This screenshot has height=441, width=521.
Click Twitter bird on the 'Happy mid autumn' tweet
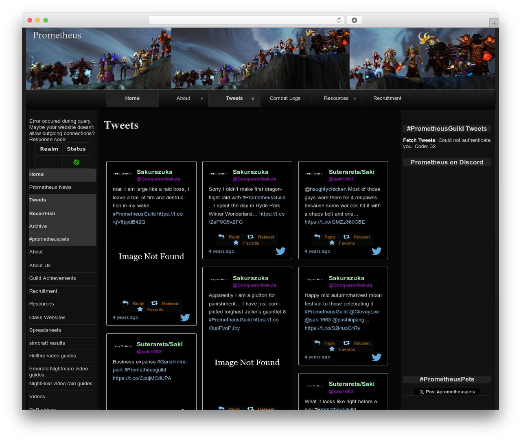377,357
